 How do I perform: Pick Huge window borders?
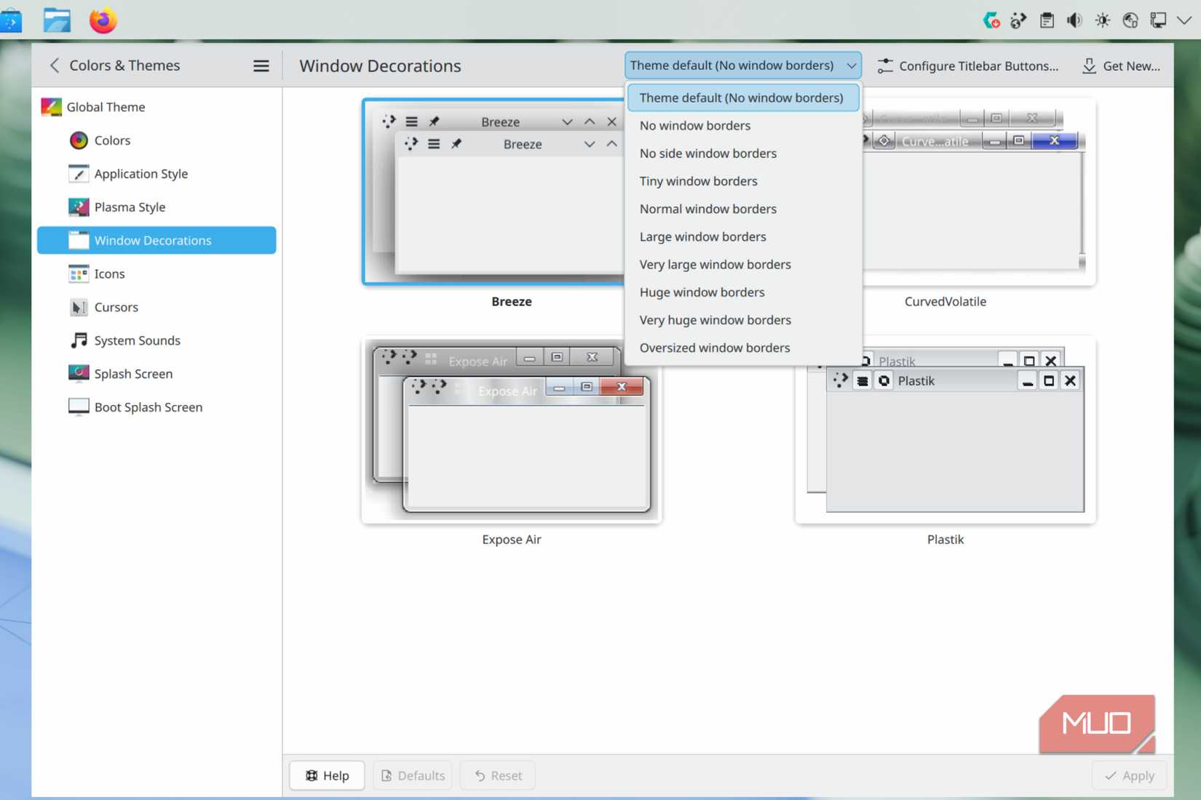[x=743, y=292]
